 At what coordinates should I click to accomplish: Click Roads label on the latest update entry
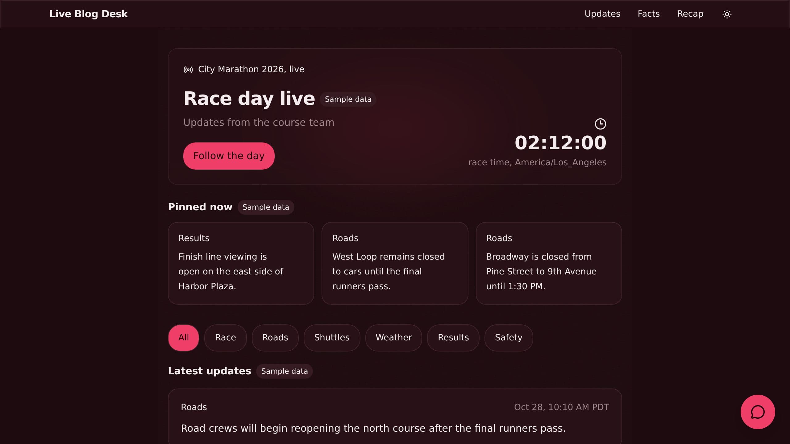[x=194, y=407]
